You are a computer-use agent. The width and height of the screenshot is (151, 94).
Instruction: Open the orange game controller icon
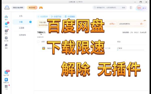click(x=41, y=7)
